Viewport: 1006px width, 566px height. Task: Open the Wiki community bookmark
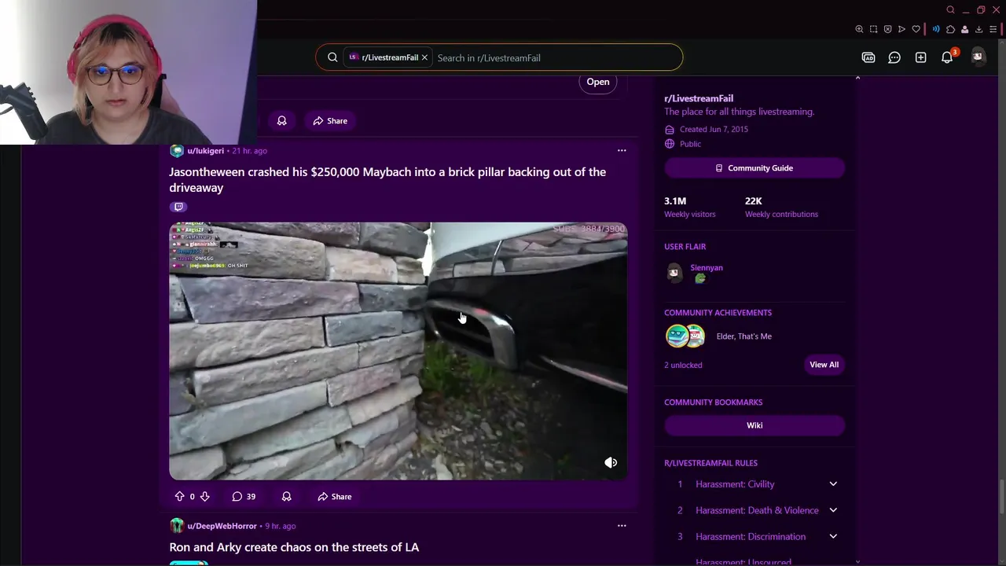[754, 424]
